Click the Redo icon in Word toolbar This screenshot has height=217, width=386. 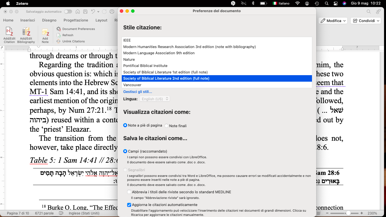click(104, 12)
